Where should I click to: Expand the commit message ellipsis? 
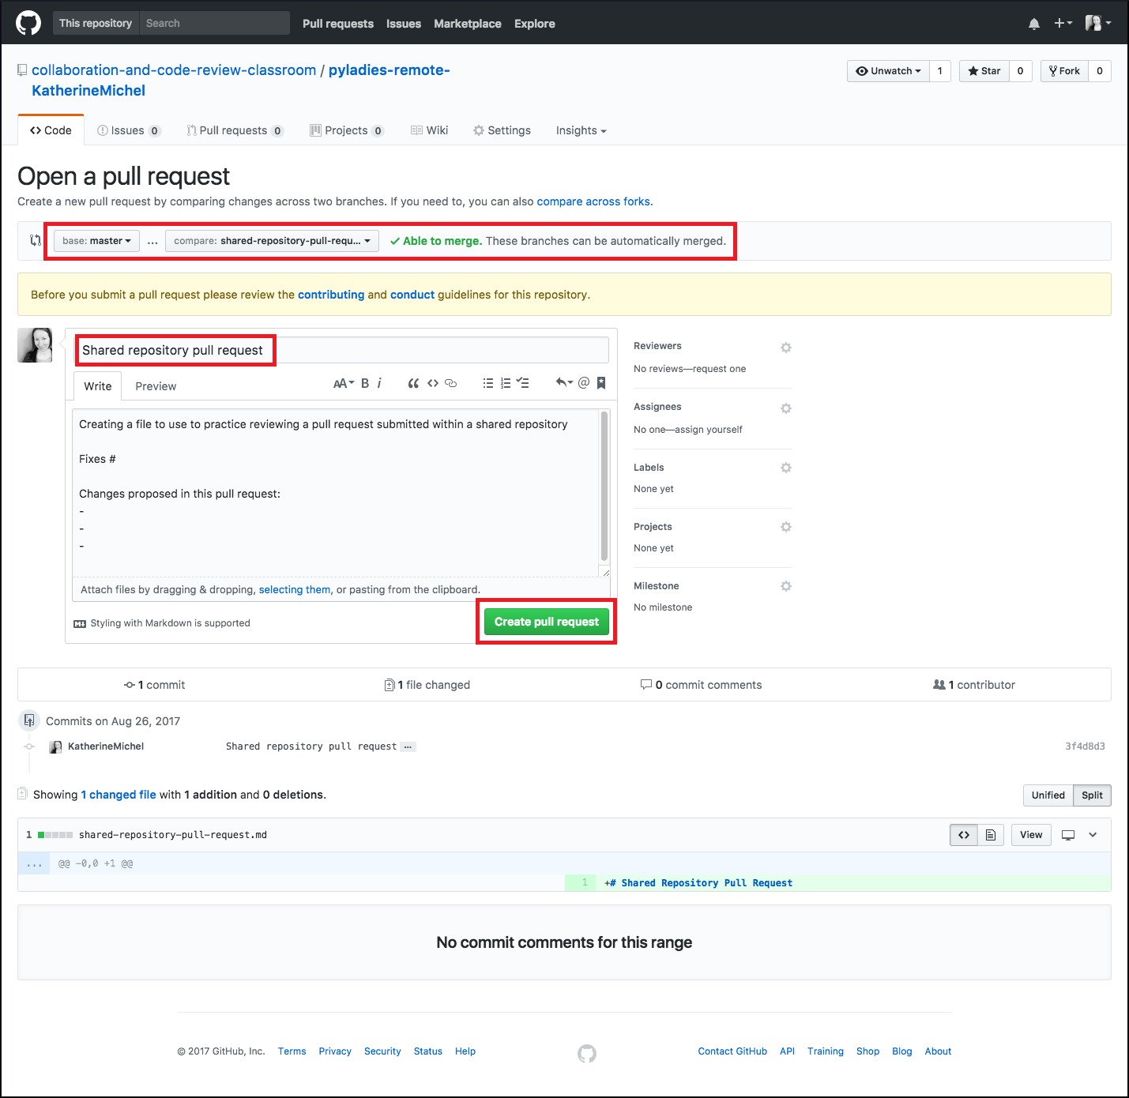(408, 746)
